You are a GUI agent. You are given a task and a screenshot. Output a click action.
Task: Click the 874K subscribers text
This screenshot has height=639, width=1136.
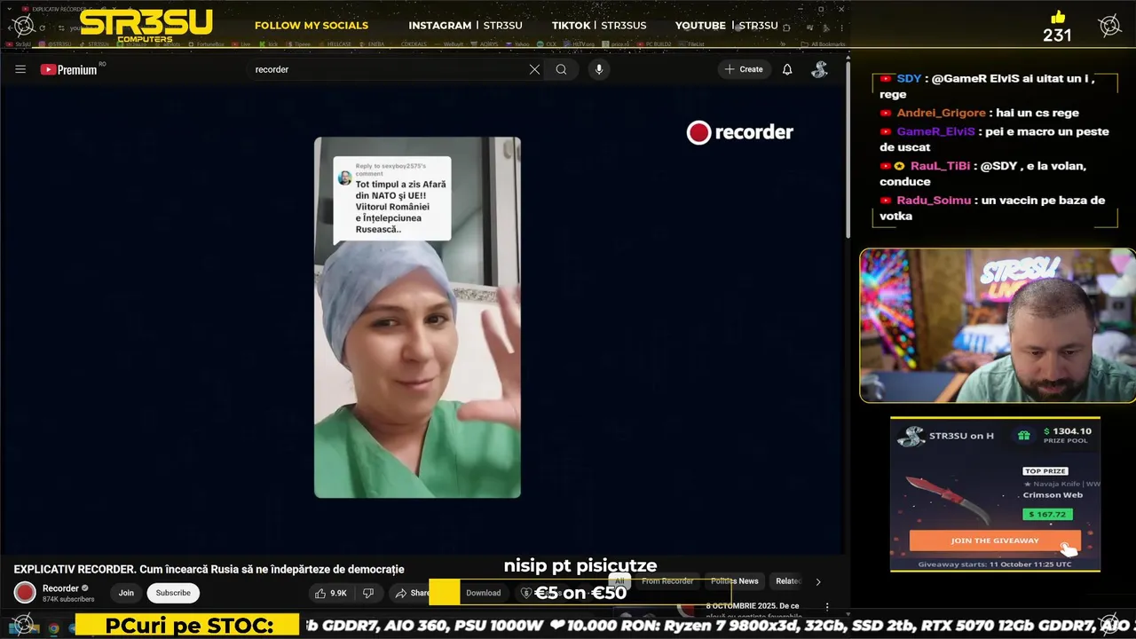click(x=68, y=599)
